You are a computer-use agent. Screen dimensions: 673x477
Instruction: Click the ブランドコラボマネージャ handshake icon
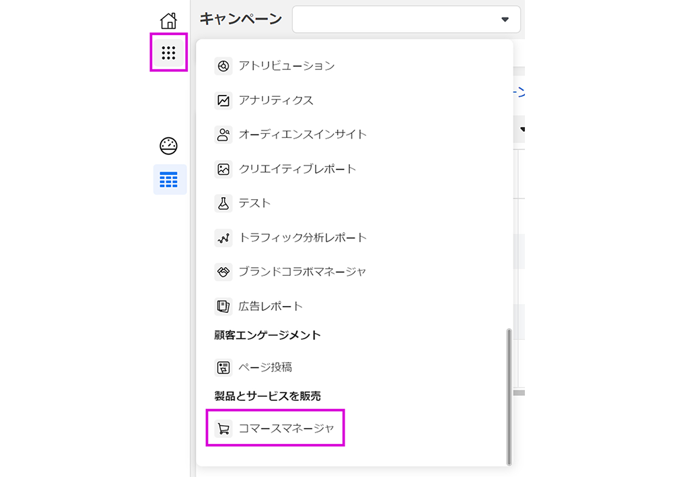[223, 272]
